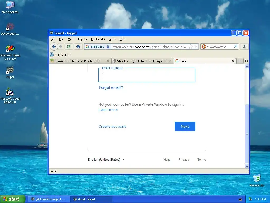The width and height of the screenshot is (270, 203).
Task: Open the URL history dropdown arrow
Action: point(196,47)
